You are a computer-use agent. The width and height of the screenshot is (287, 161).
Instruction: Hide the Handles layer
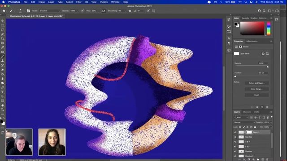coord(235,137)
